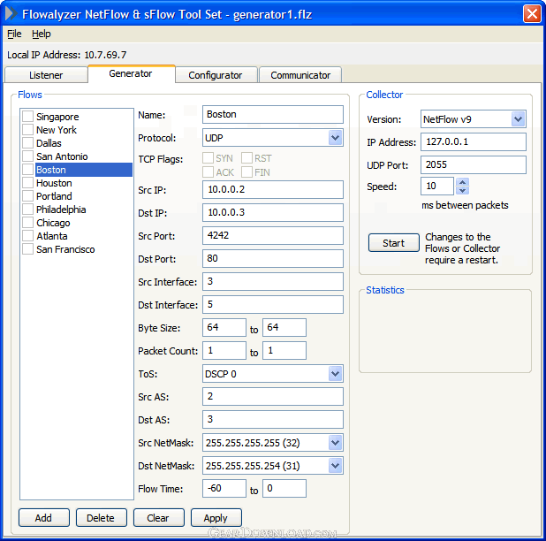Click the Packet Count minimum field
This screenshot has width=546, height=541.
coord(224,350)
